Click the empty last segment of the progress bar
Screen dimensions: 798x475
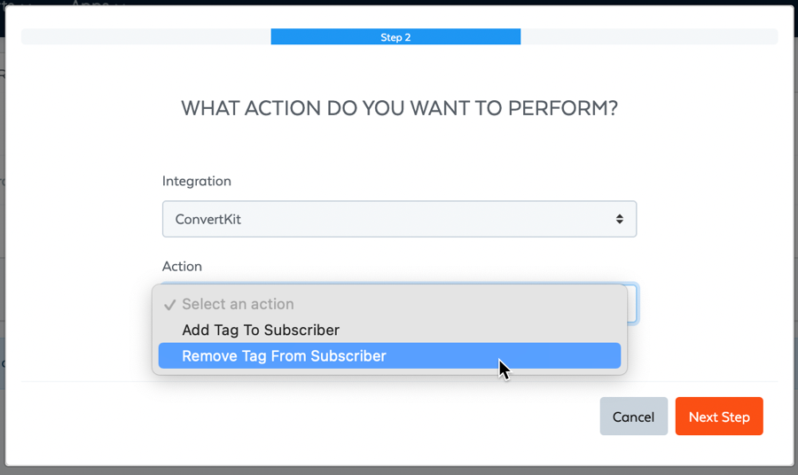point(649,37)
